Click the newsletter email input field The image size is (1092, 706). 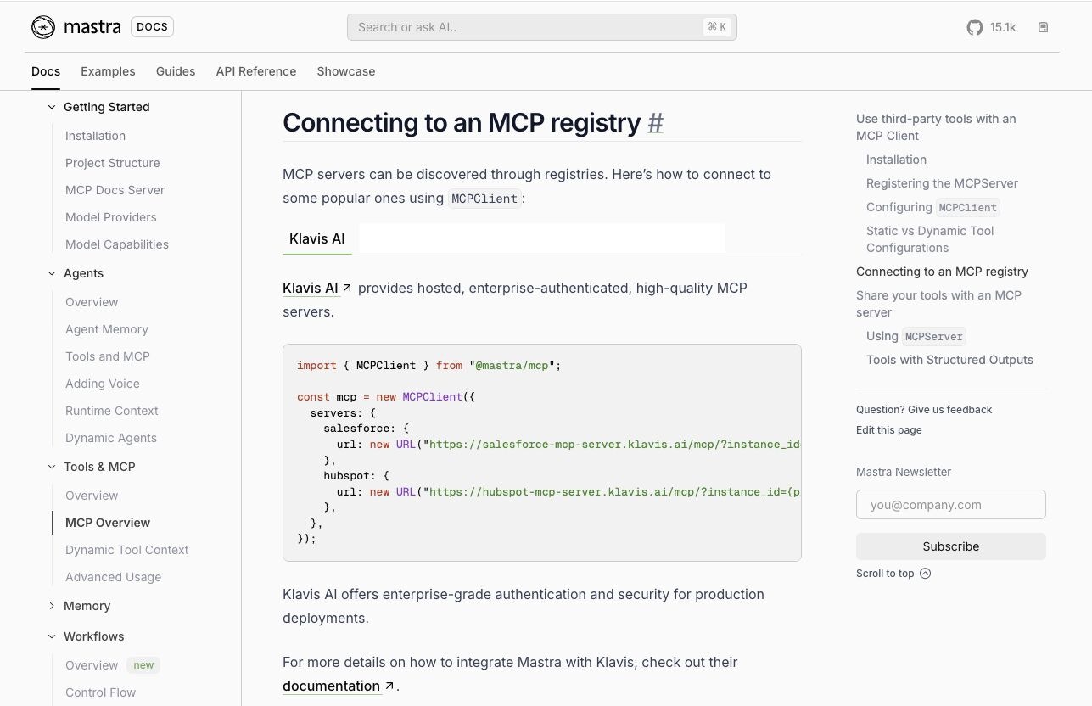coord(950,504)
